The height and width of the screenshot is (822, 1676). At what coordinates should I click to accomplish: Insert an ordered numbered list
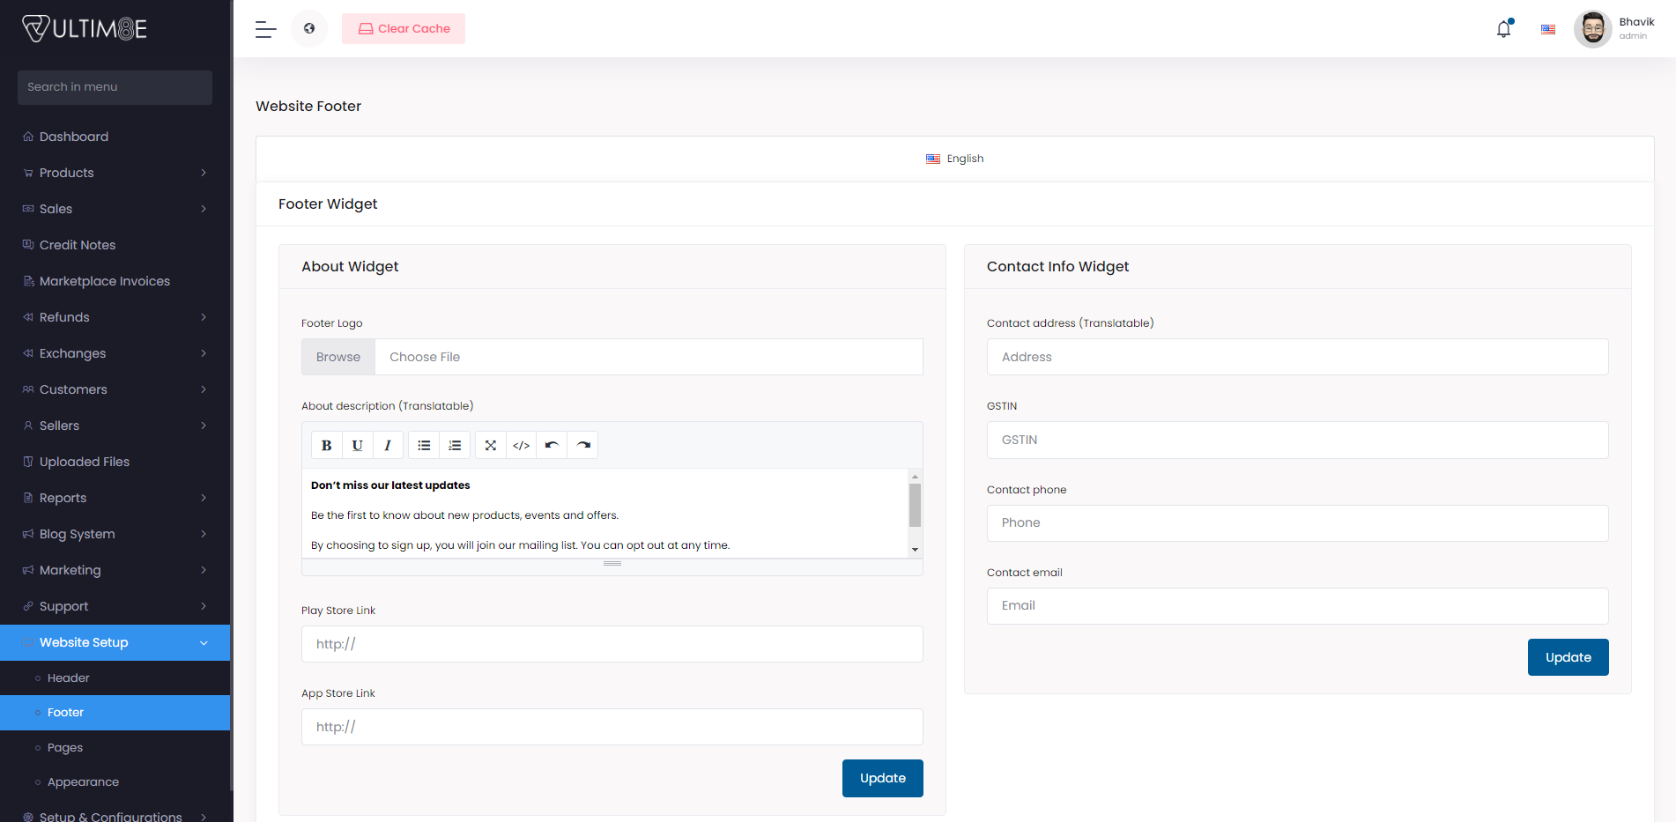pos(455,445)
